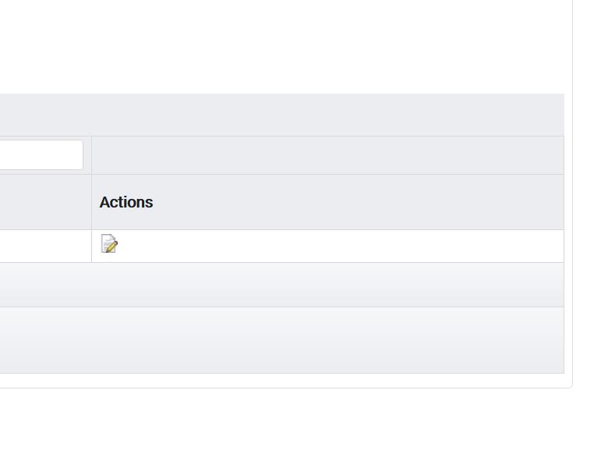Select the edit action icon below Actions header

(x=109, y=243)
